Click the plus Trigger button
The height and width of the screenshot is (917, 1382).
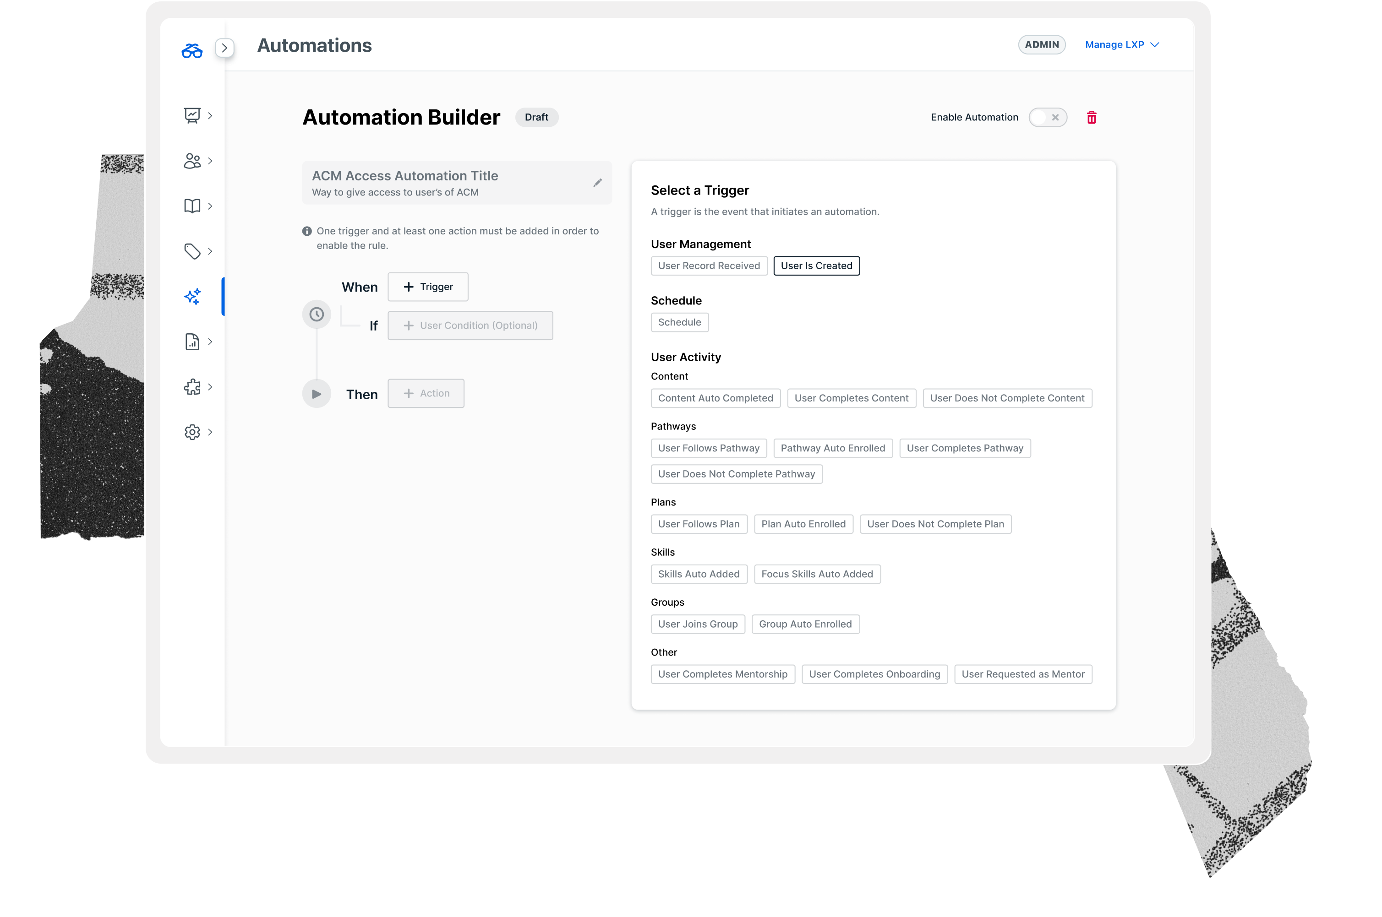(428, 287)
